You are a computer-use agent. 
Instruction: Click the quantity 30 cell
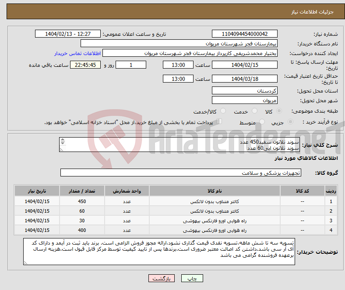click(82, 221)
